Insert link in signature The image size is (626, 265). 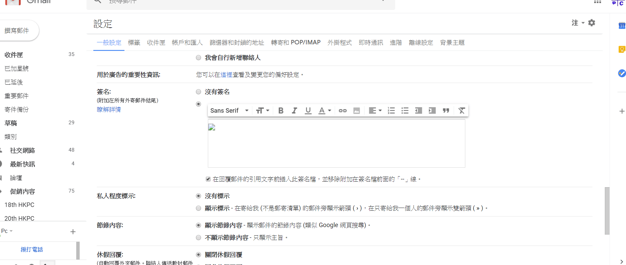(x=343, y=111)
